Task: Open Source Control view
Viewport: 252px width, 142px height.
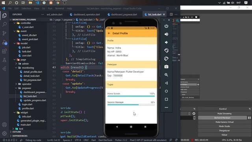Action: (x=4, y=33)
